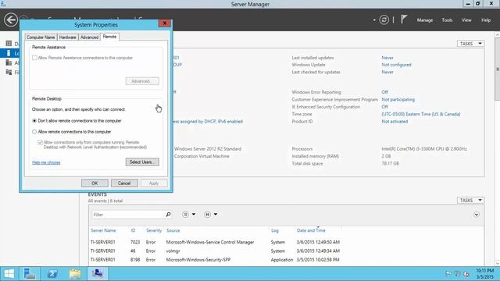Screen dimensions: 500x281
Task: Open the Tools menu
Action: [447, 20]
